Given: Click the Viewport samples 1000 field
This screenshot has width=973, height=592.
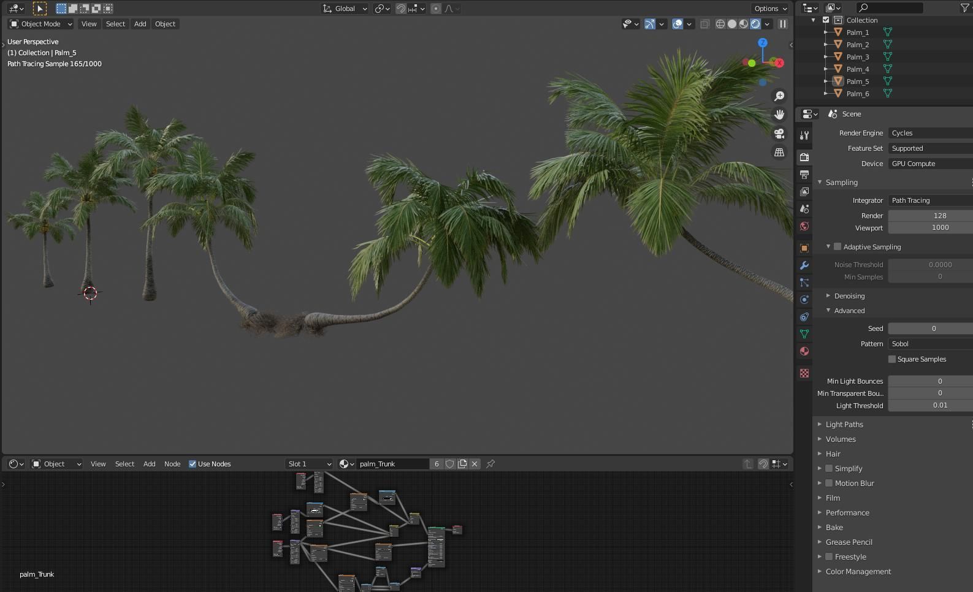Looking at the screenshot, I should tap(930, 227).
